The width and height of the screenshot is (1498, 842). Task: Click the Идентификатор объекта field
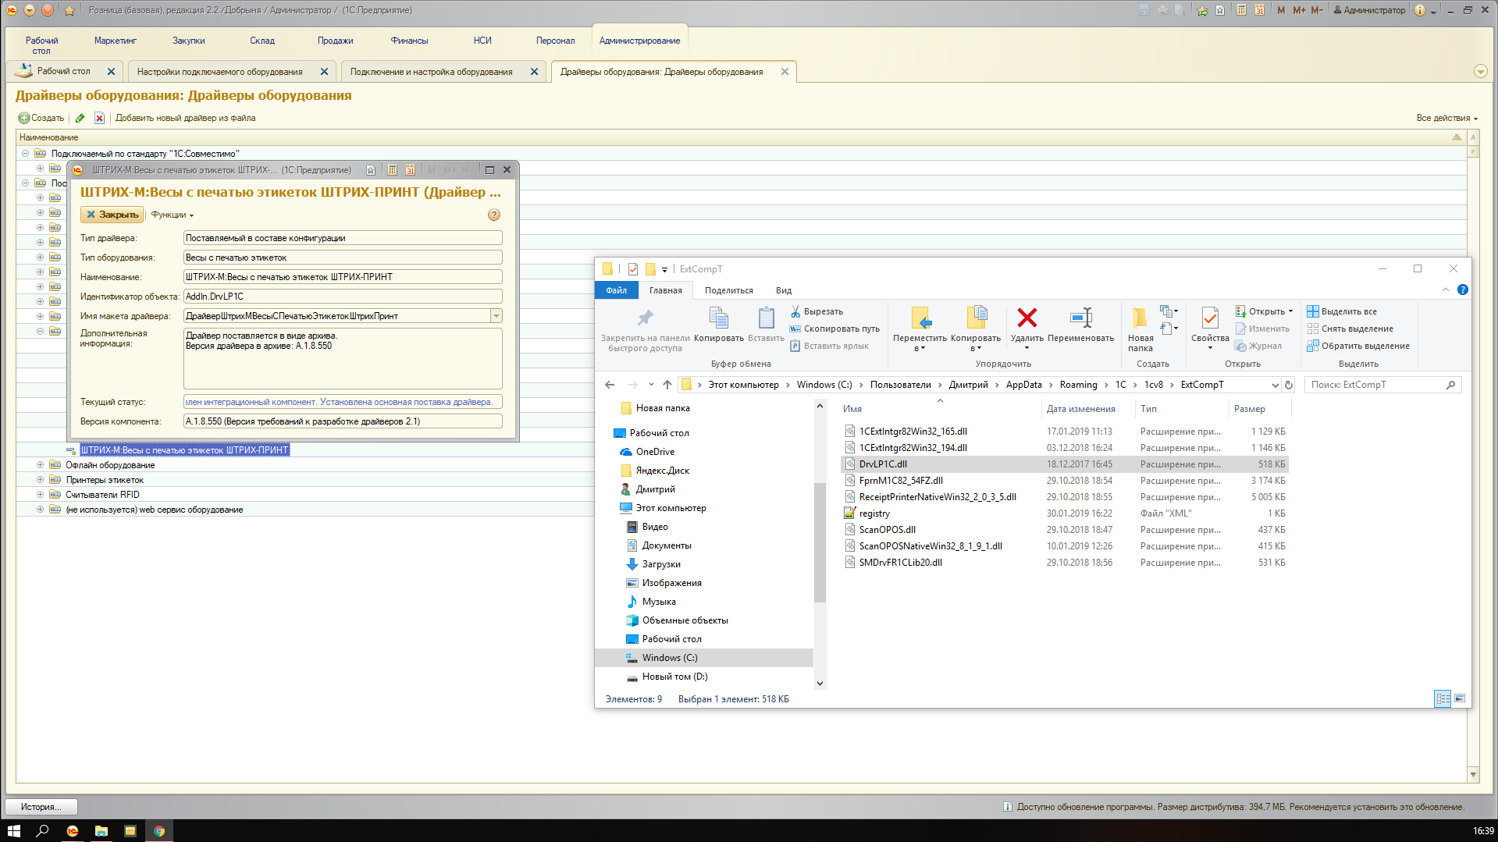343,297
